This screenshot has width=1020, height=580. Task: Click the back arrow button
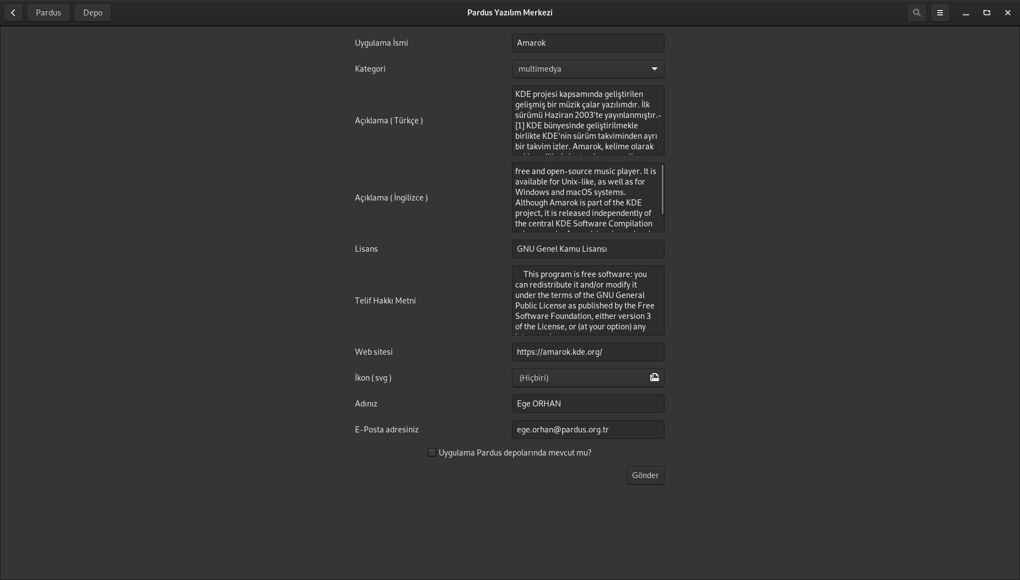click(13, 13)
